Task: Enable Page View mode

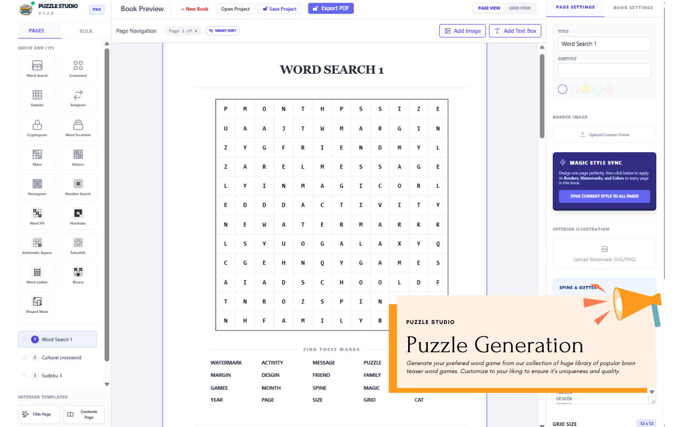Action: coord(489,8)
